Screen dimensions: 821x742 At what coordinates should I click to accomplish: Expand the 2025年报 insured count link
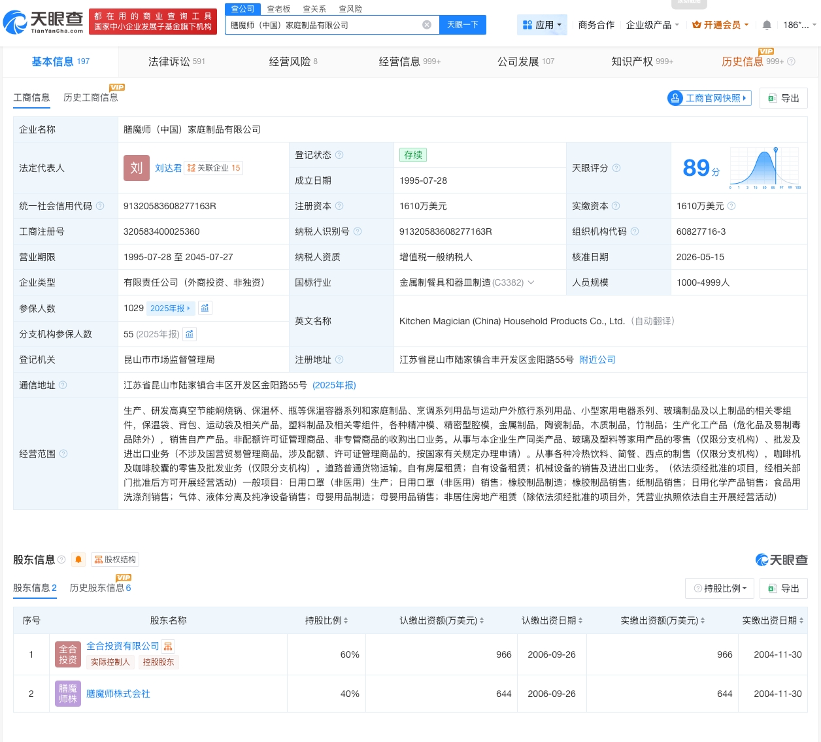(171, 308)
